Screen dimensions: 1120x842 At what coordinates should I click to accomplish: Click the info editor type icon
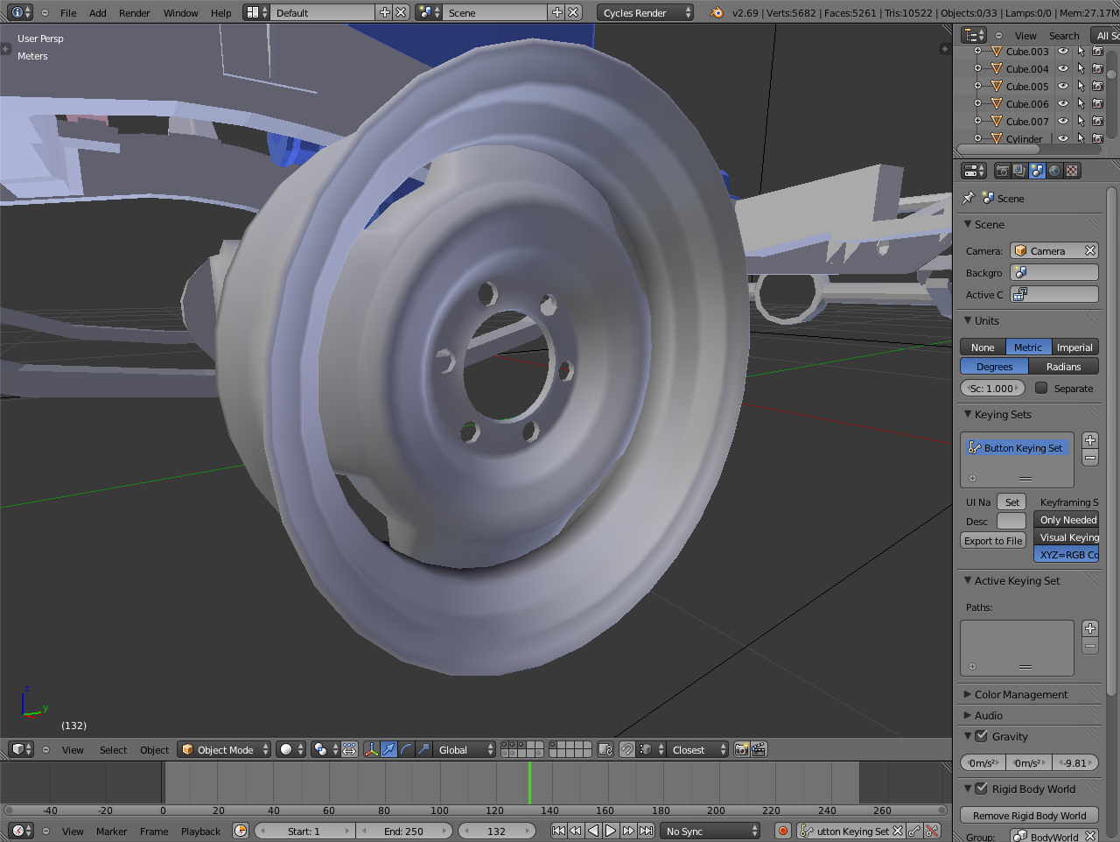[x=21, y=12]
